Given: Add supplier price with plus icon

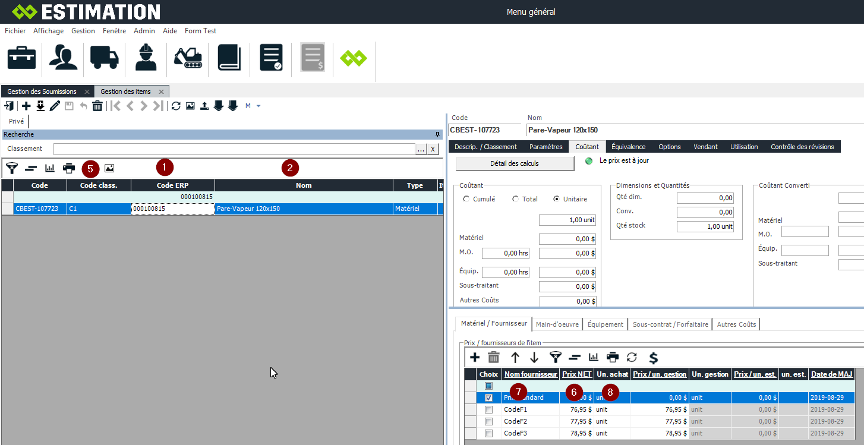Looking at the screenshot, I should [475, 358].
